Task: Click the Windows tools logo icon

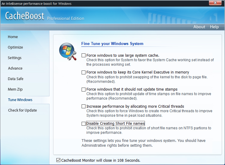Action: coord(68,52)
